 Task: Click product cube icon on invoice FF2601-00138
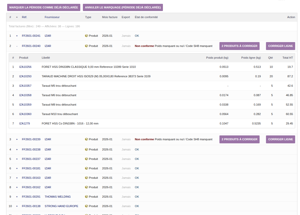pos(86,206)
